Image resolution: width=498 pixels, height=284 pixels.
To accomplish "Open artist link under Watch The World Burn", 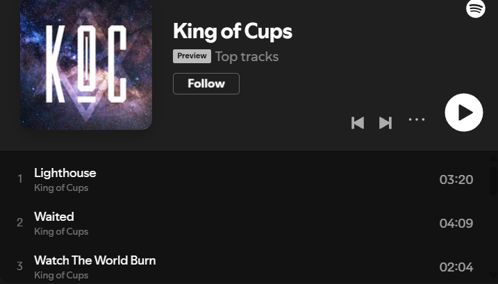I will pos(61,275).
